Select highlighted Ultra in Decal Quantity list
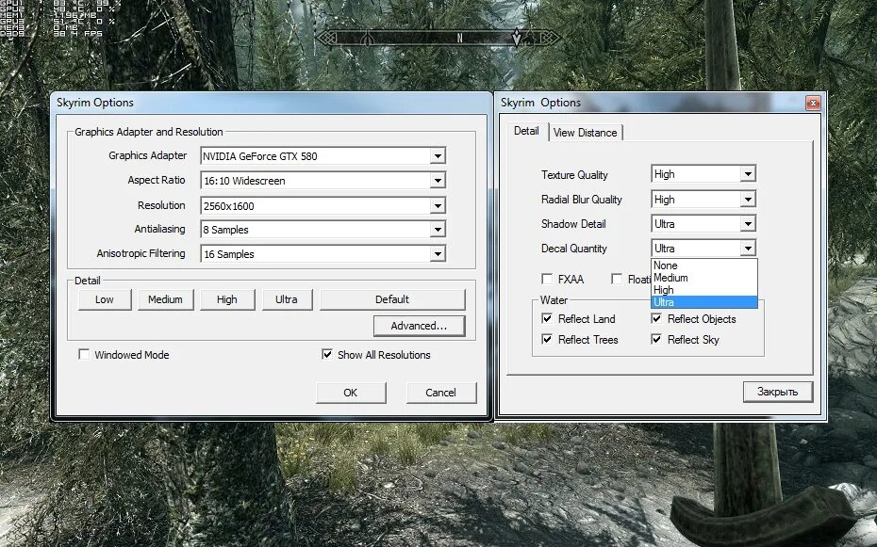Viewport: 877px width, 547px height. 704,302
